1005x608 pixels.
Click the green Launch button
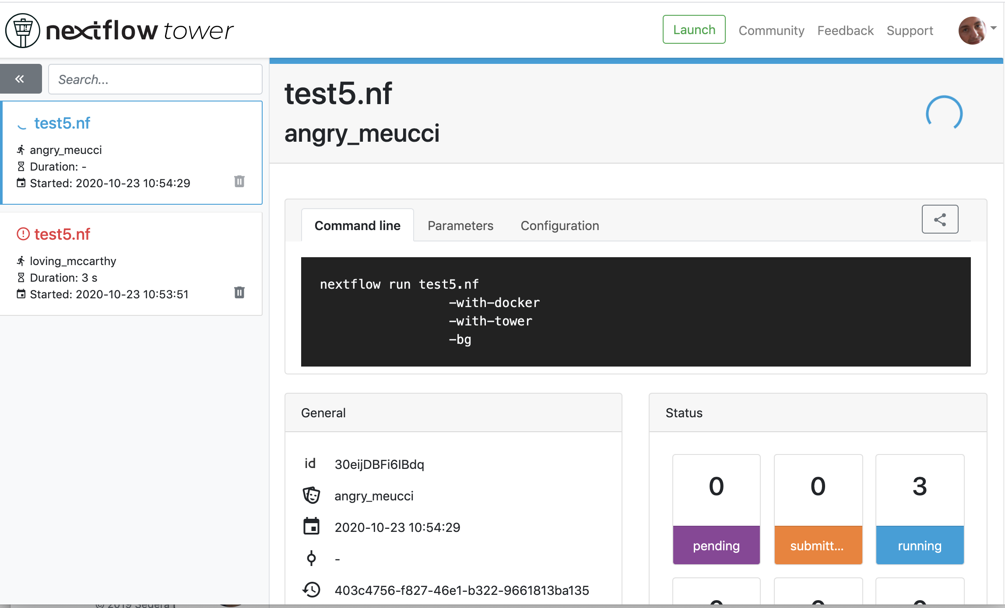[x=694, y=29]
